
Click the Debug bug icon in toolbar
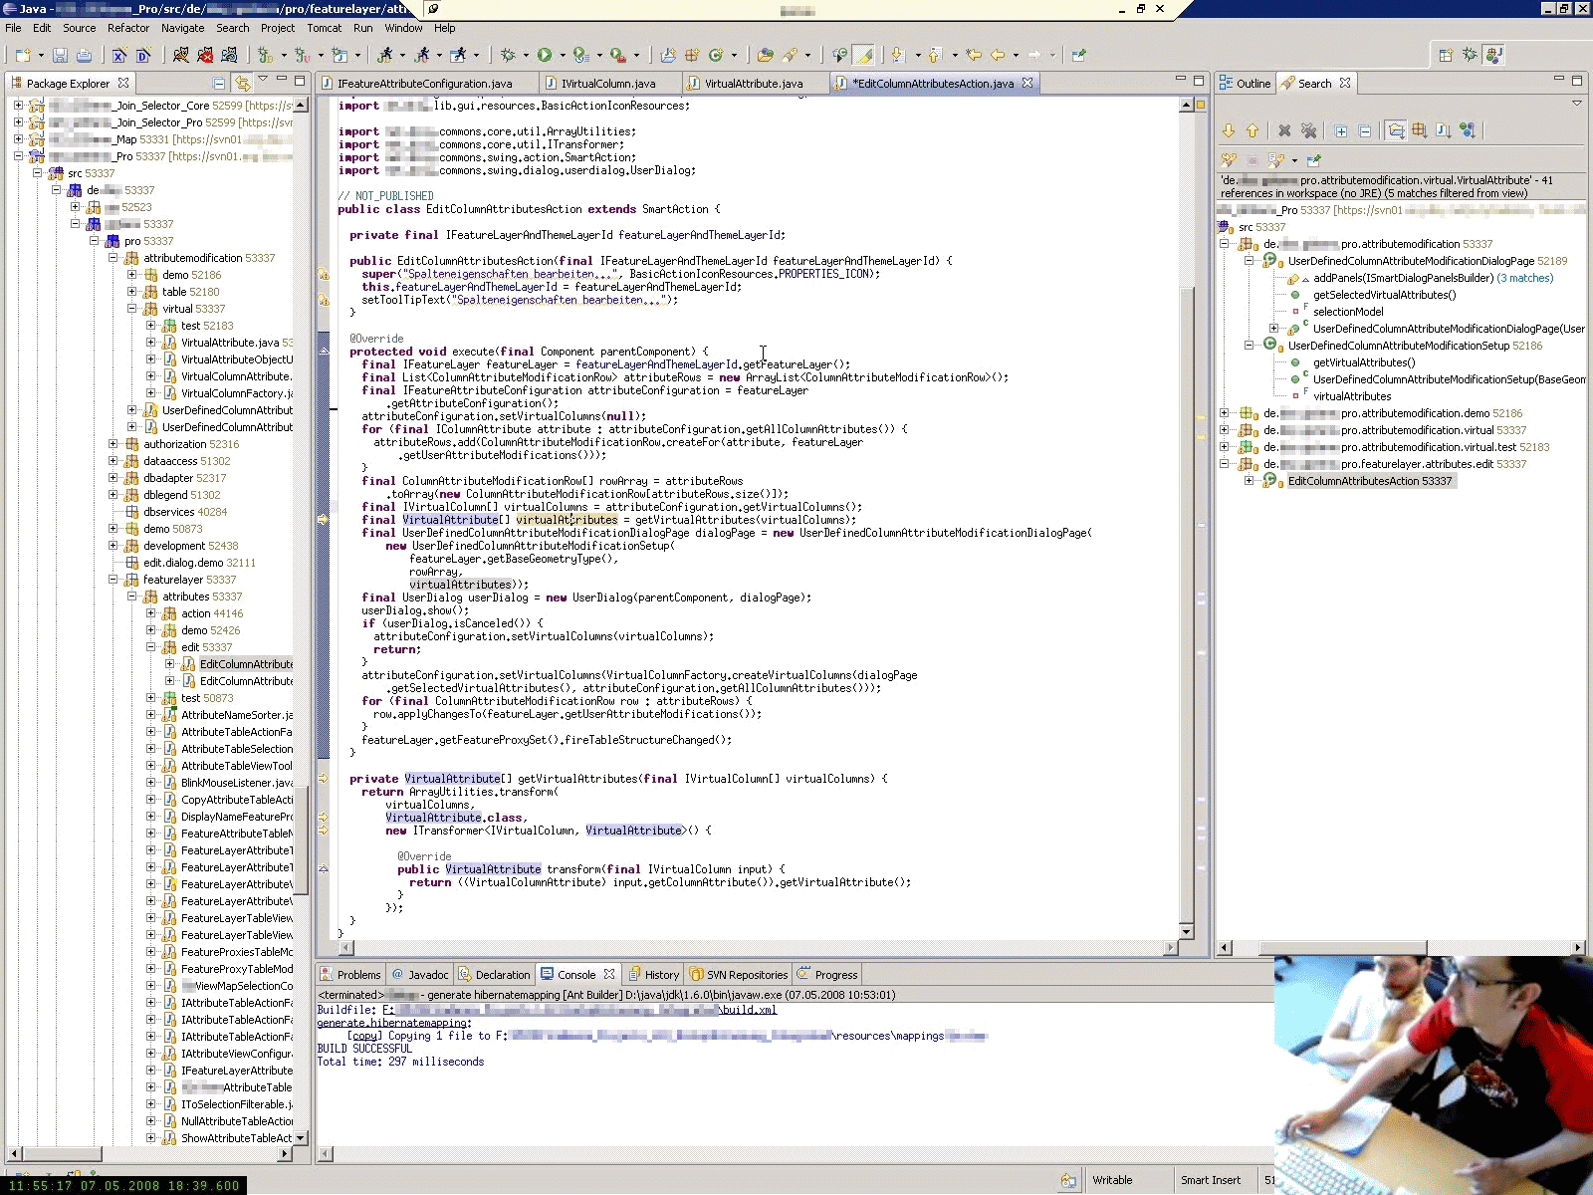point(508,55)
